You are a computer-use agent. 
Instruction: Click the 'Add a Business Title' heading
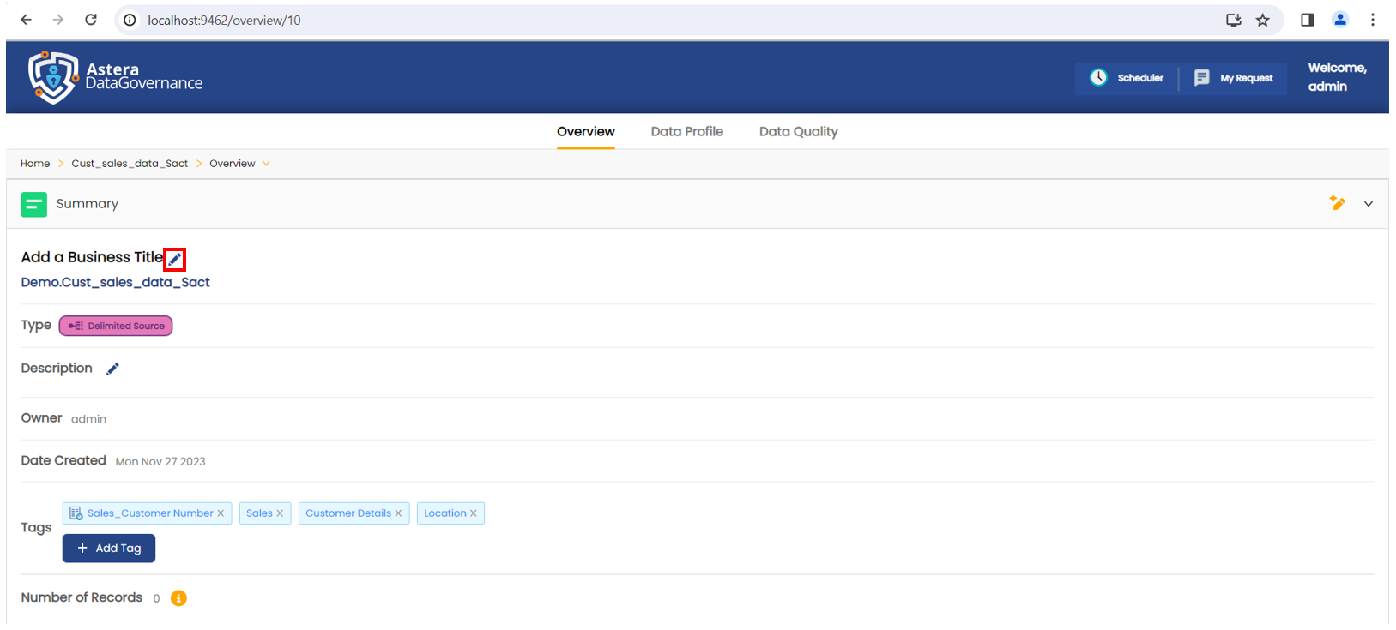tap(92, 257)
